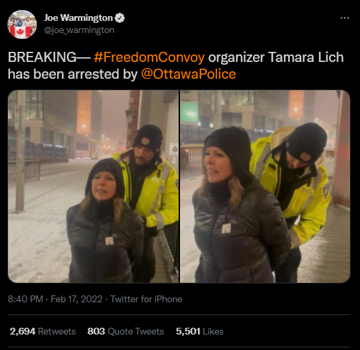Click the word BREAKING in the tweet
The width and height of the screenshot is (360, 350).
pyautogui.click(x=42, y=57)
